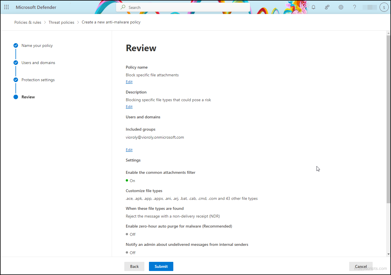Go to Policies & rules breadcrumb
This screenshot has width=391, height=275.
point(28,22)
